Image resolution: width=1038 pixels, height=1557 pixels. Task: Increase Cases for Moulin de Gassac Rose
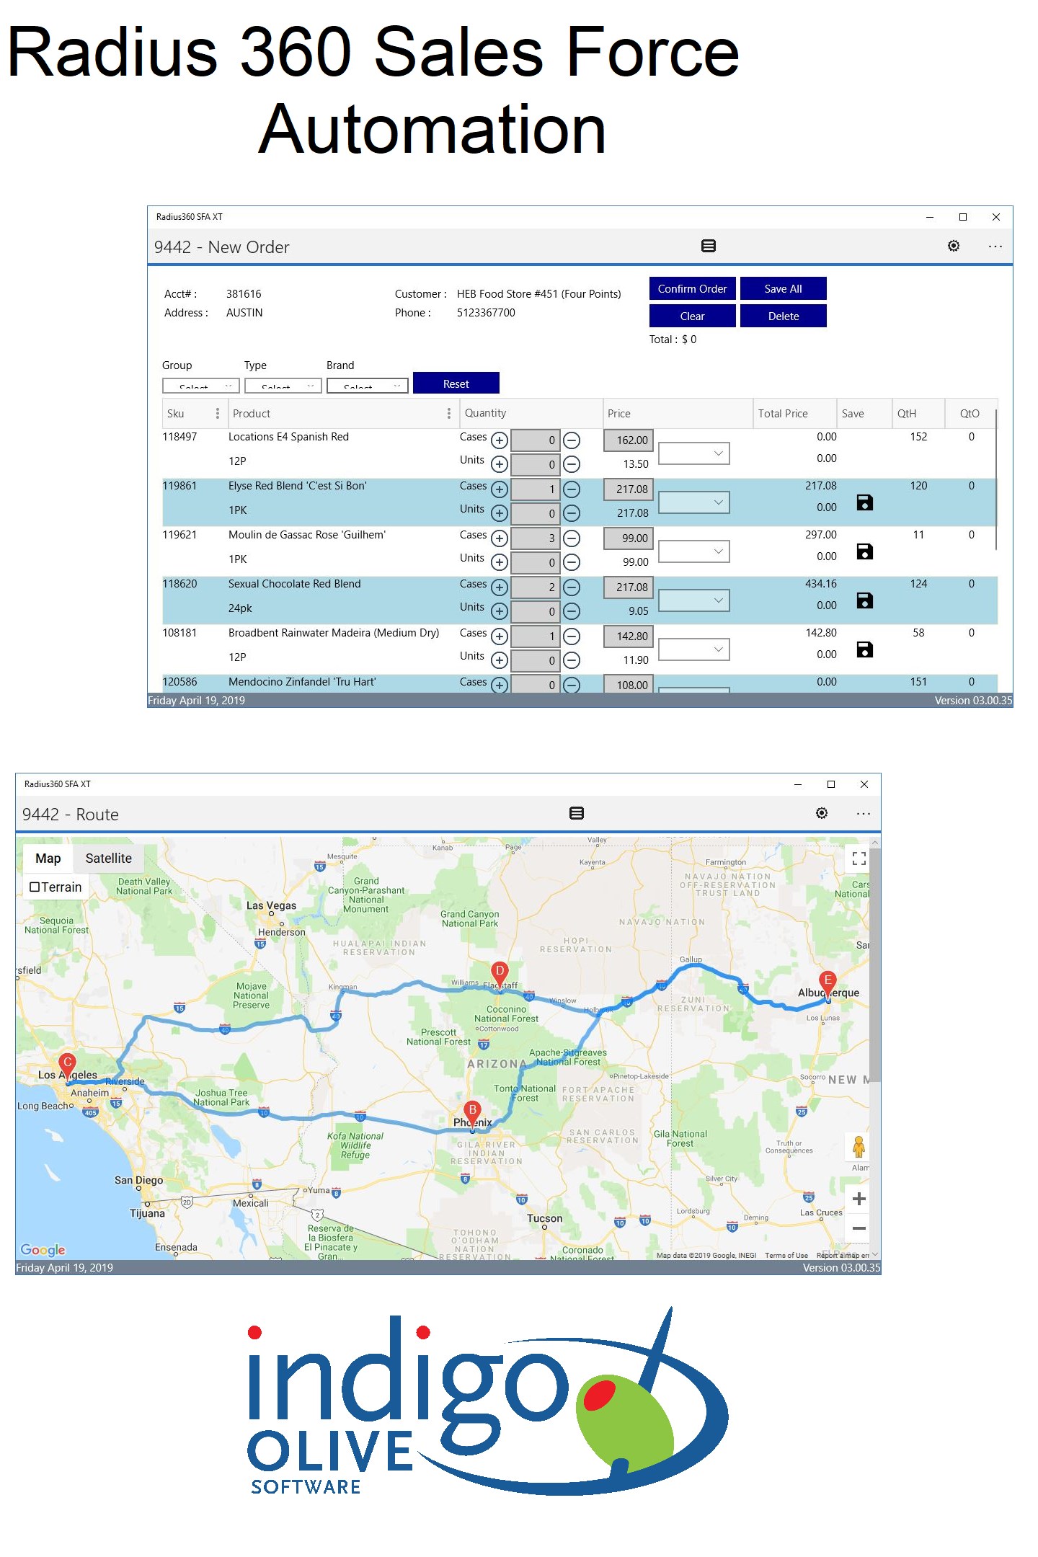(500, 538)
